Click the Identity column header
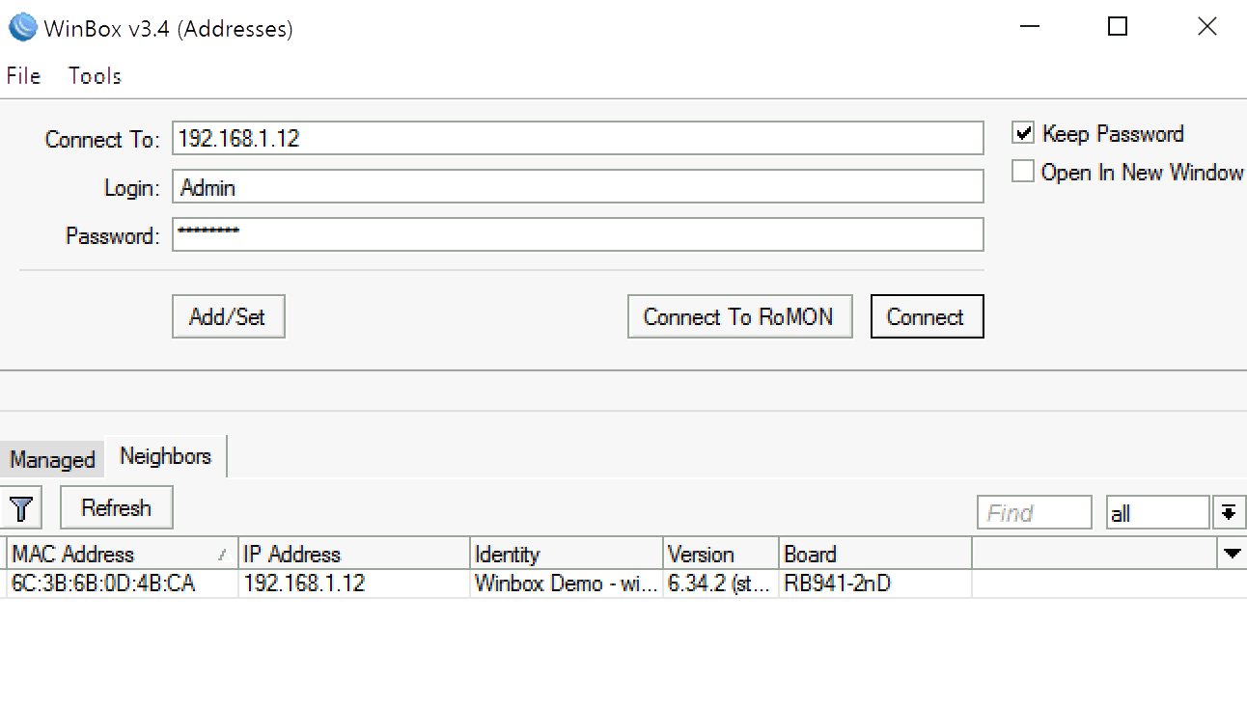This screenshot has height=706, width=1247. tap(567, 555)
